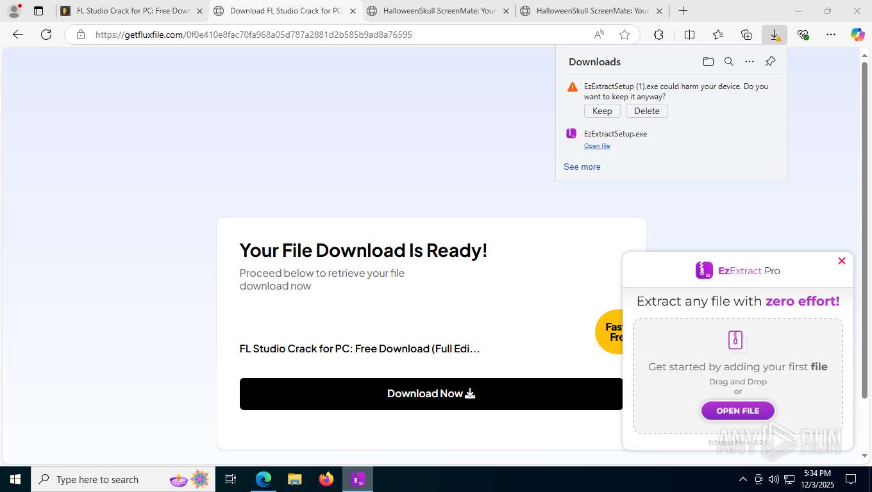The image size is (872, 492).
Task: Click the zip file icon in drop area
Action: 736,340
